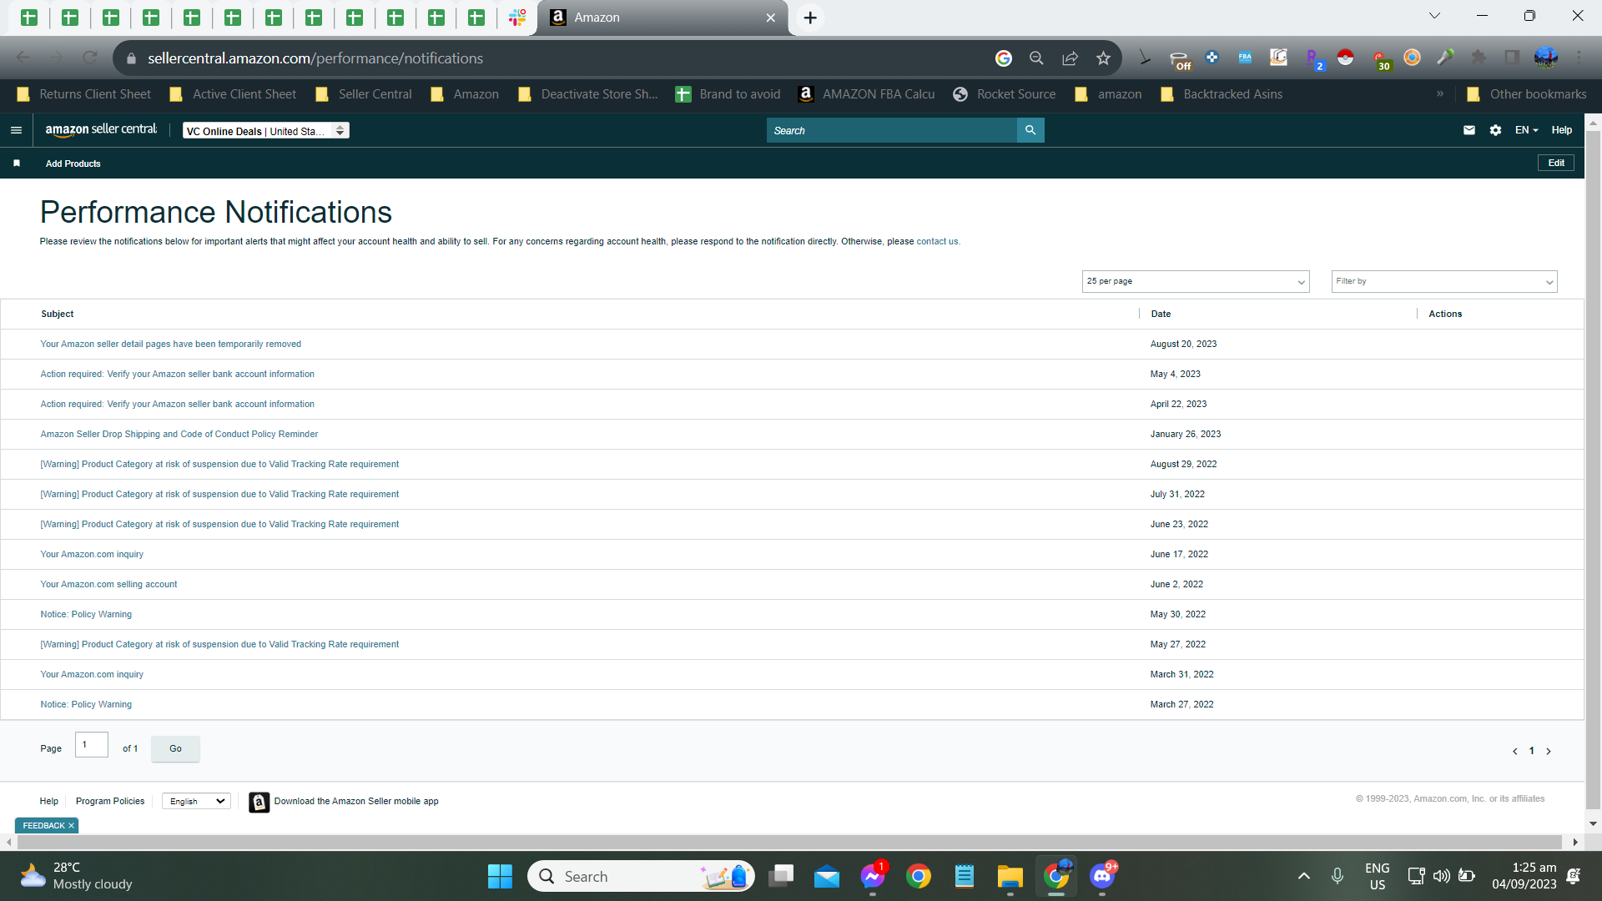Open the August 29, 2022 Valid Tracking Rate warning

[219, 465]
